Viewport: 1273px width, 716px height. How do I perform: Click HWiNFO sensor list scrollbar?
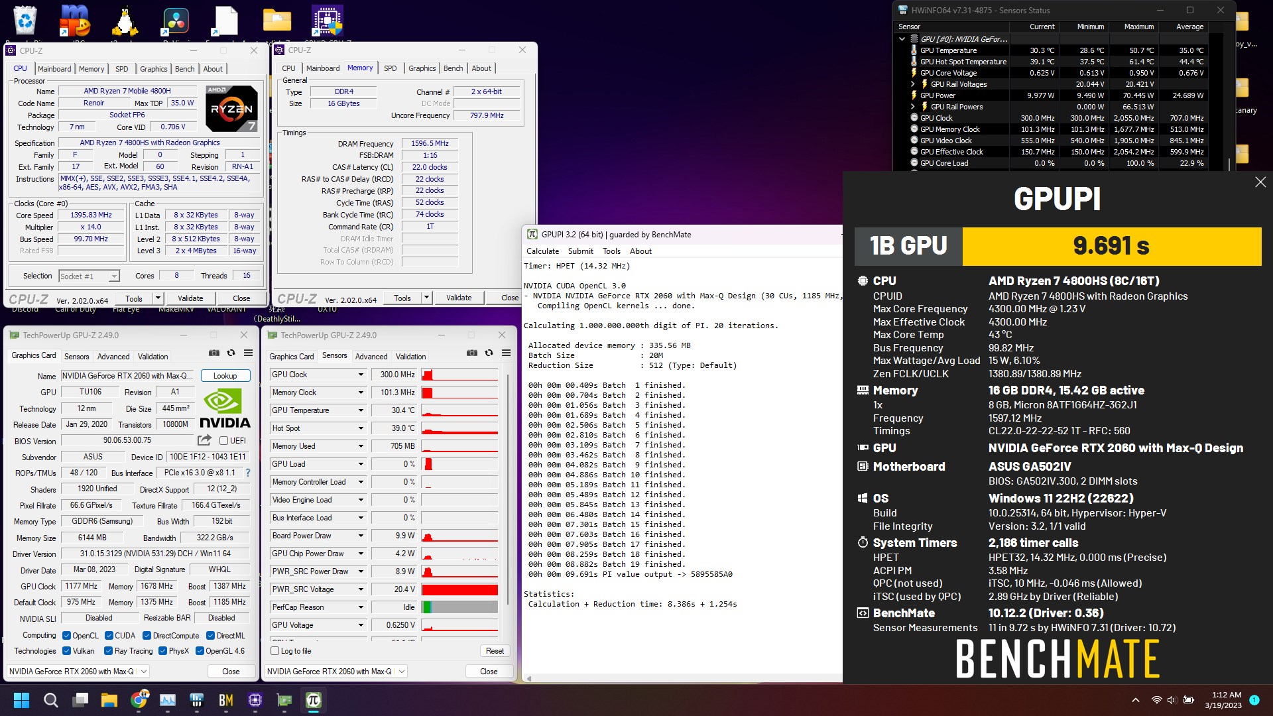[1229, 163]
